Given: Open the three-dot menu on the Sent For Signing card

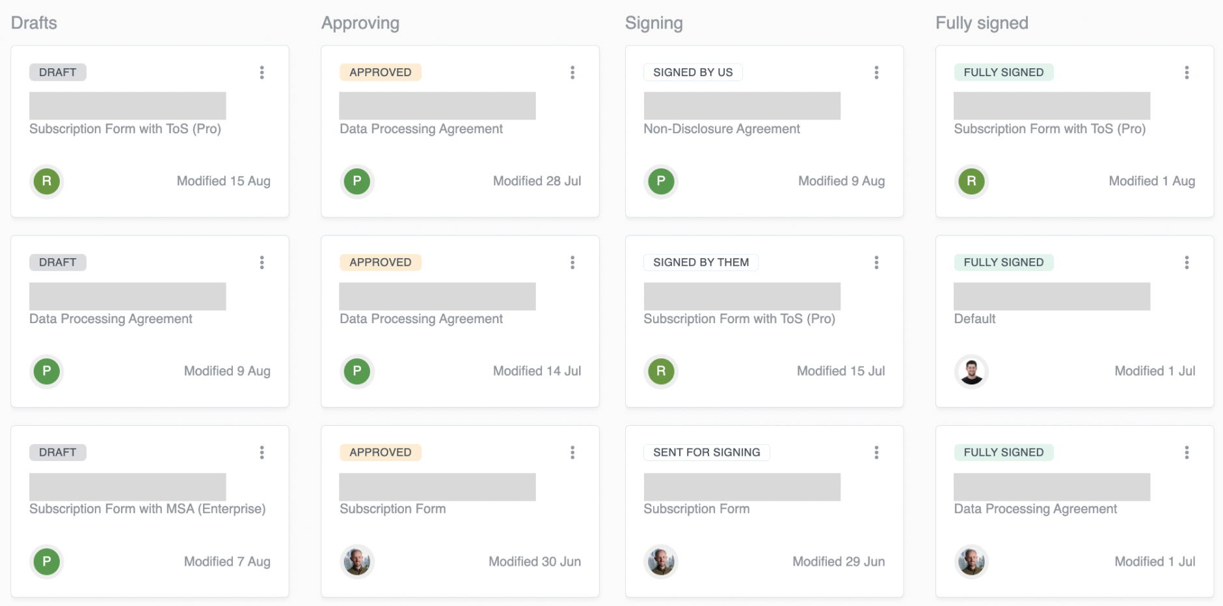Looking at the screenshot, I should 876,452.
